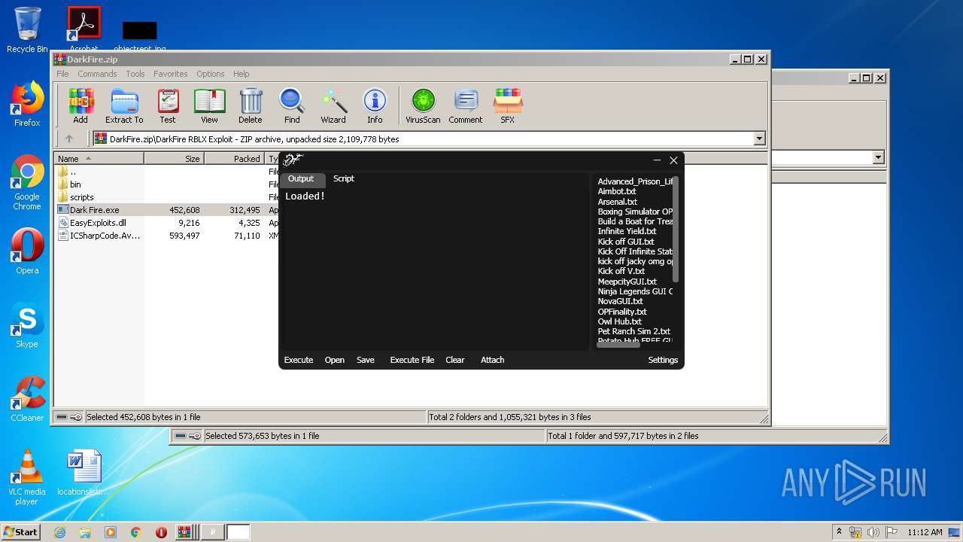Expand the archive path address dropdown
Screen dimensions: 963x542
(759, 139)
